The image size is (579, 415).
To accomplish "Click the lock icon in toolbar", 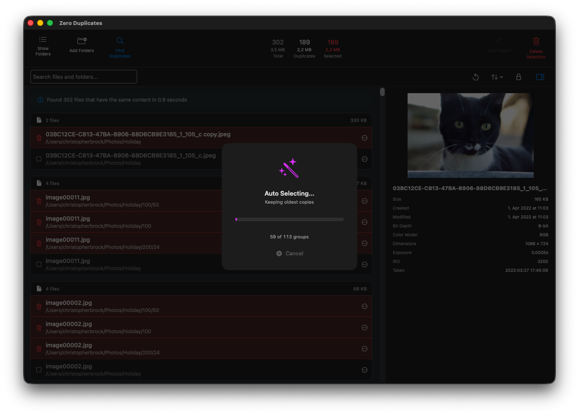I will (x=518, y=77).
